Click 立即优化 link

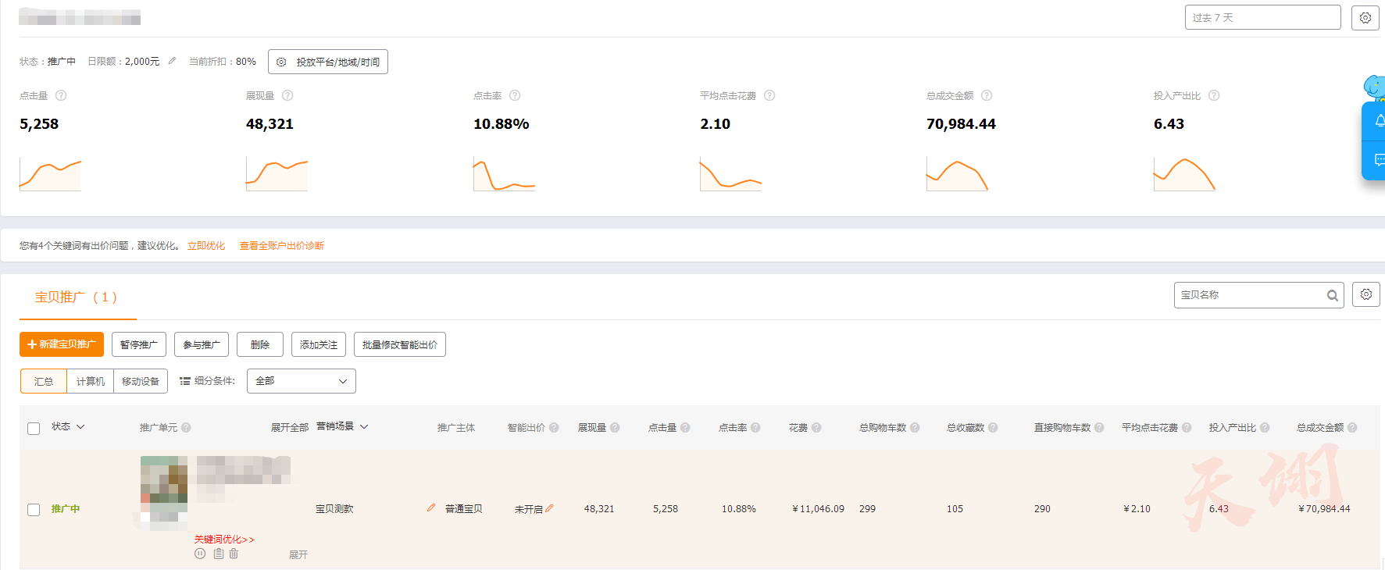click(206, 245)
